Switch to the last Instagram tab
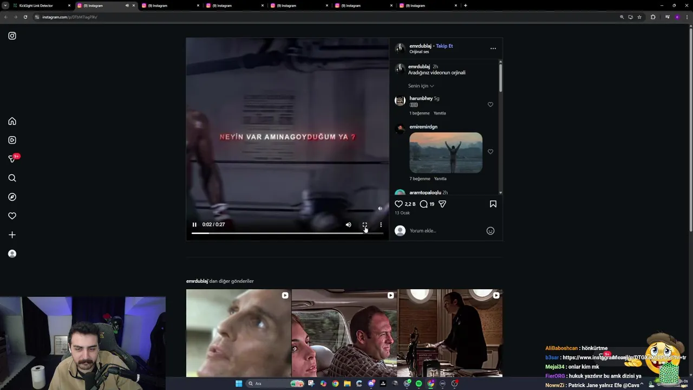Viewport: 693px width, 390px height. (x=428, y=5)
